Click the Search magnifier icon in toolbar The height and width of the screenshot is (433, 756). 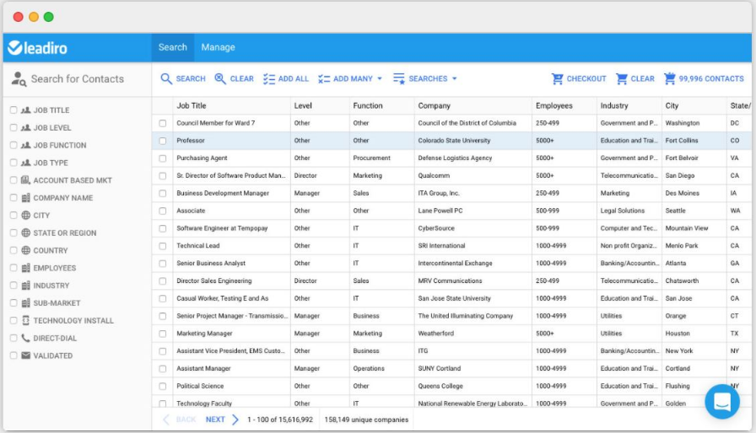coord(167,79)
